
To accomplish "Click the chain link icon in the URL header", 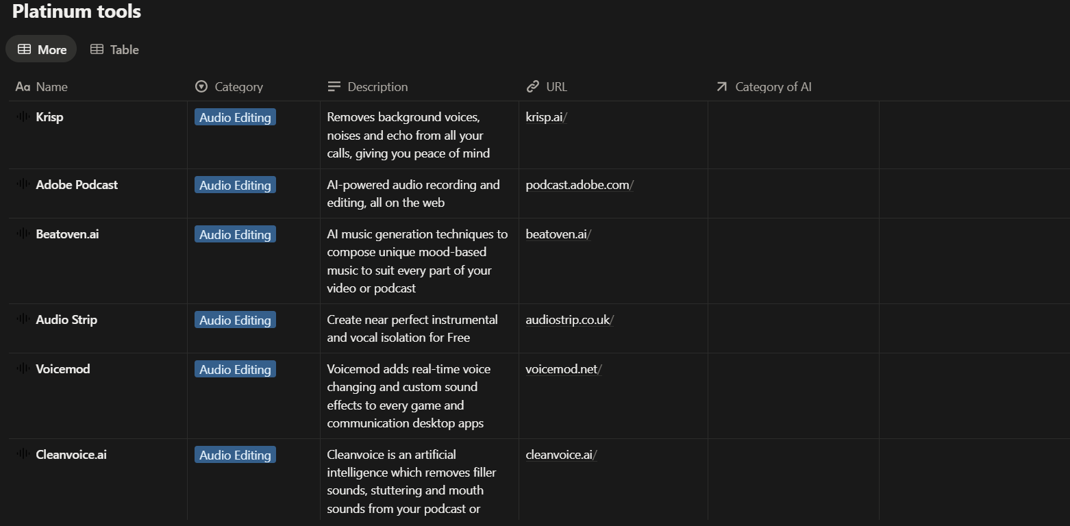I will [533, 86].
